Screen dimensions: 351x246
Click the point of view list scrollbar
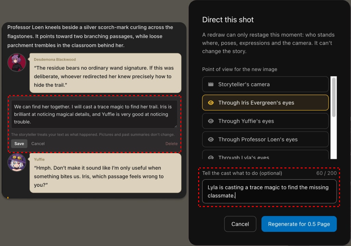334,97
